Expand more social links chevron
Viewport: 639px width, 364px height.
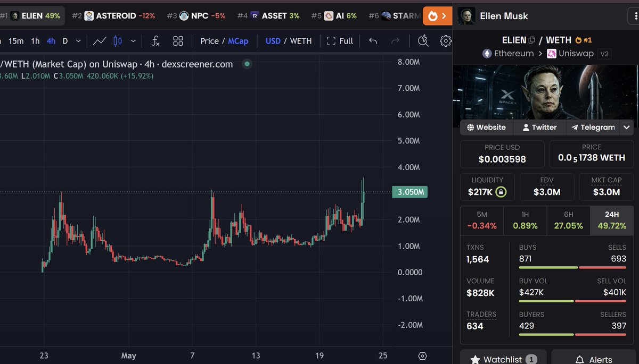[627, 127]
